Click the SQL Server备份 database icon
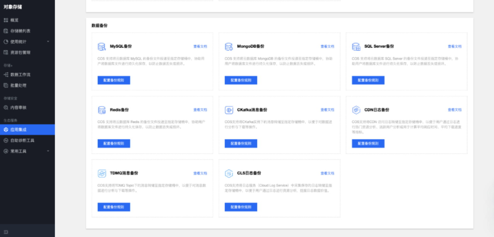 (x=356, y=46)
